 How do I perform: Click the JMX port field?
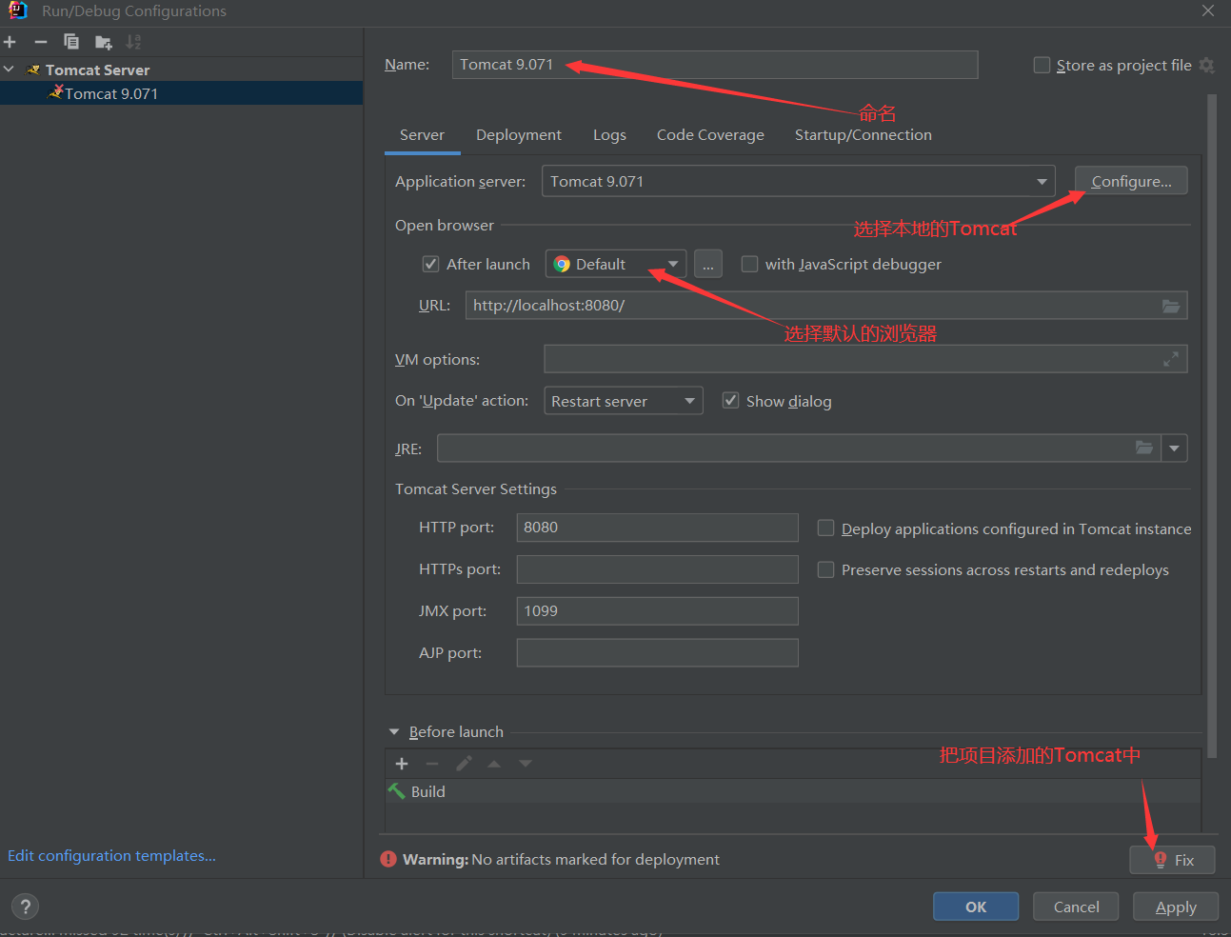click(657, 611)
